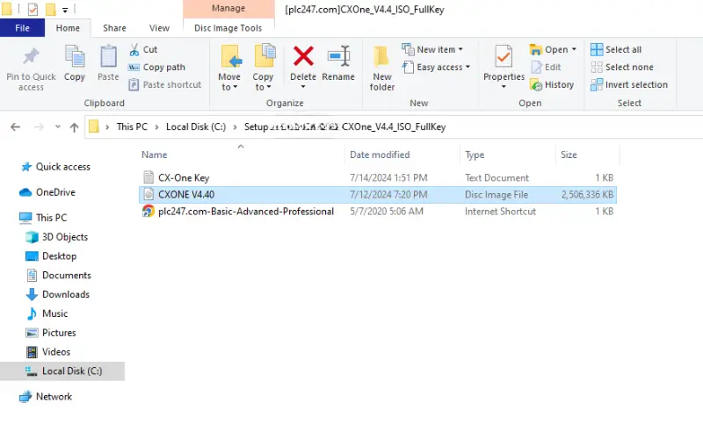This screenshot has height=439, width=703.
Task: Expand the Open button's dropdown arrow
Action: tap(574, 50)
